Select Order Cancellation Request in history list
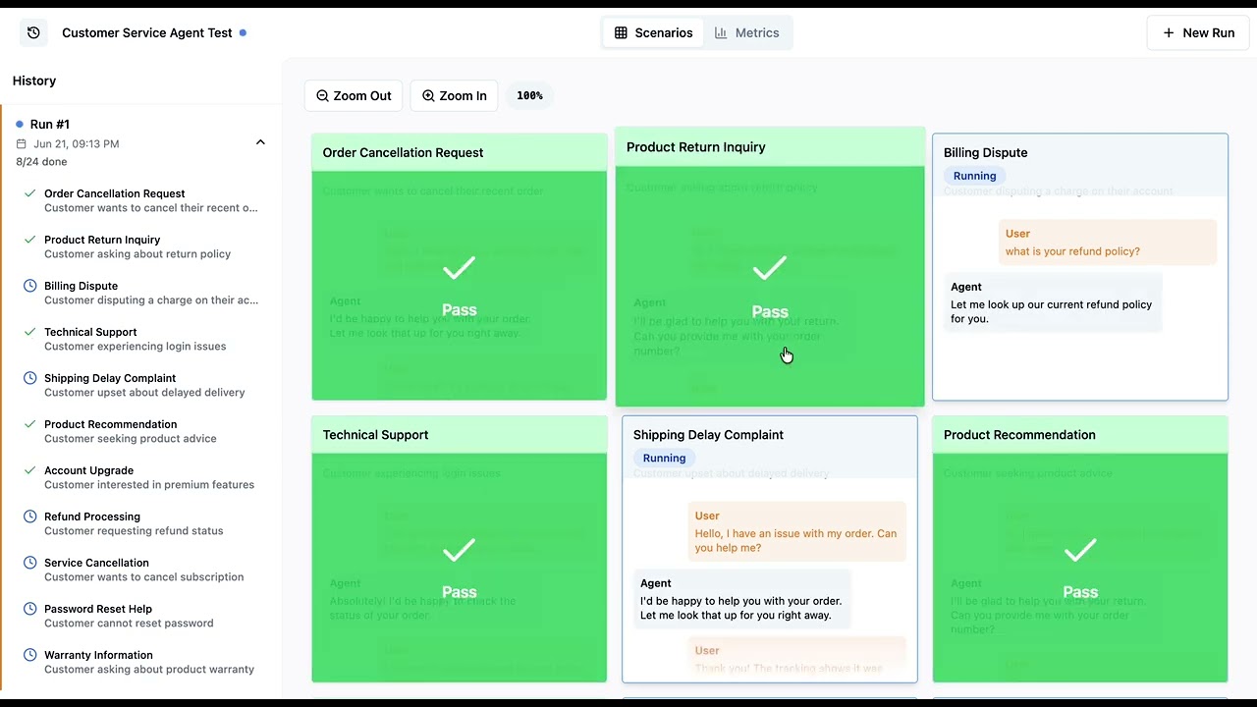 tap(141, 200)
